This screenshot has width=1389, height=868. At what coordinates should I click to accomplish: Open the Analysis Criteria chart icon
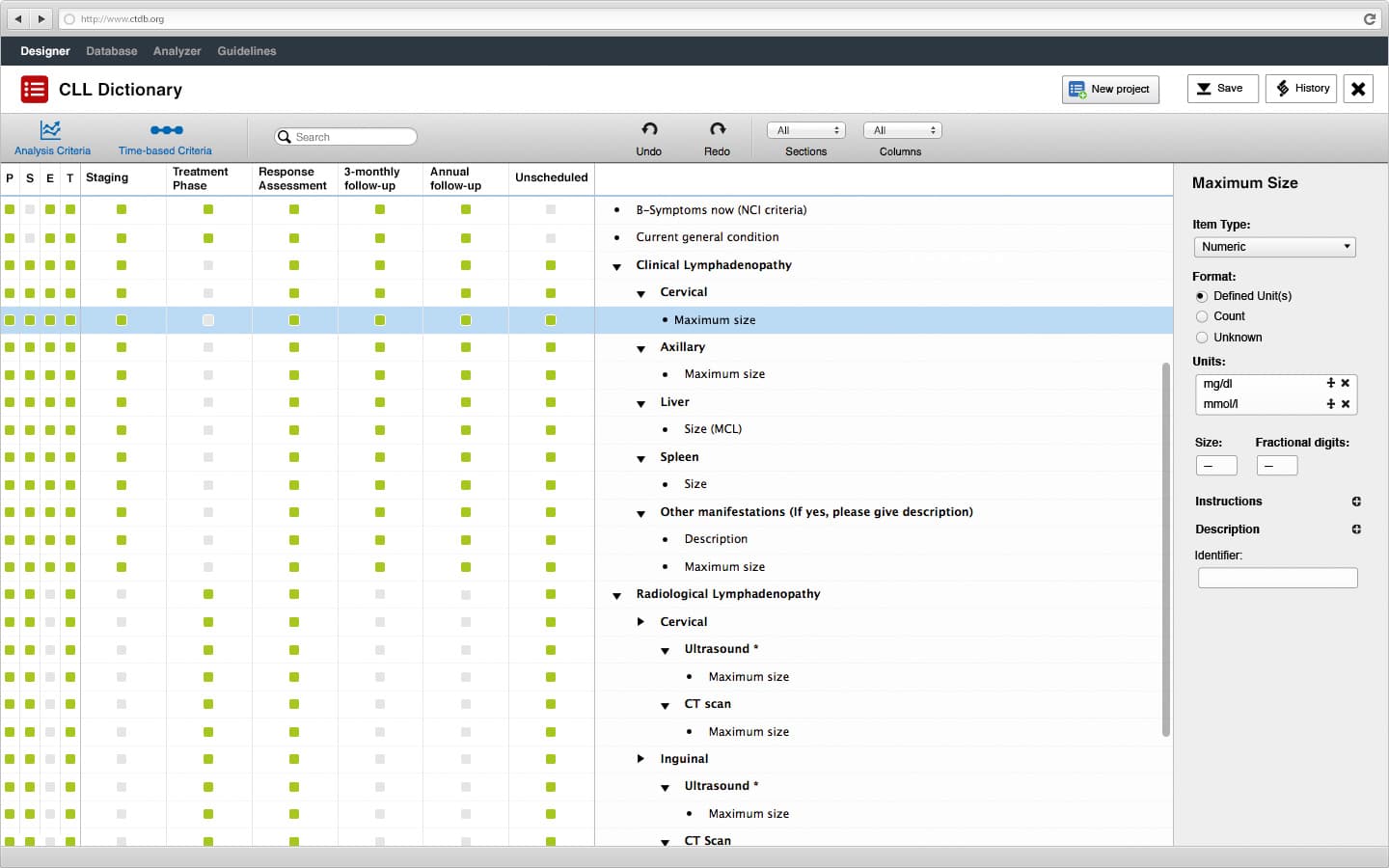[50, 130]
